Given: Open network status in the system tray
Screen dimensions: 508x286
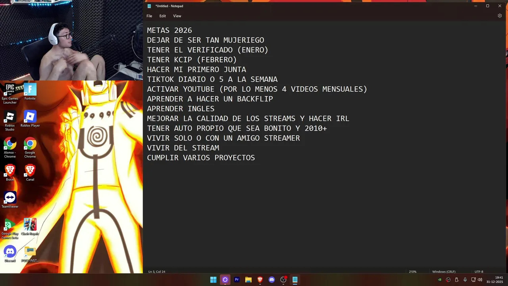Looking at the screenshot, I should (473, 280).
